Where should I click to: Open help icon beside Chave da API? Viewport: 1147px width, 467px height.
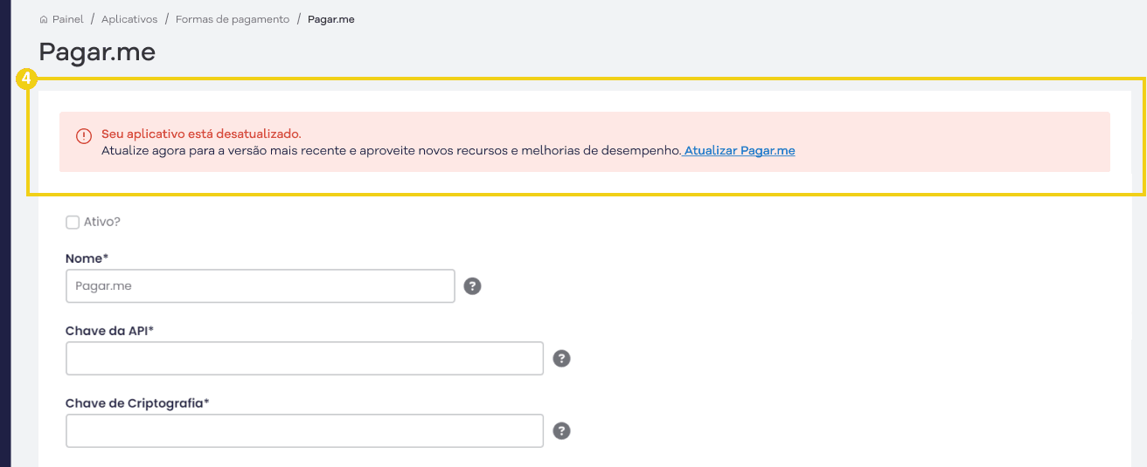tap(562, 358)
